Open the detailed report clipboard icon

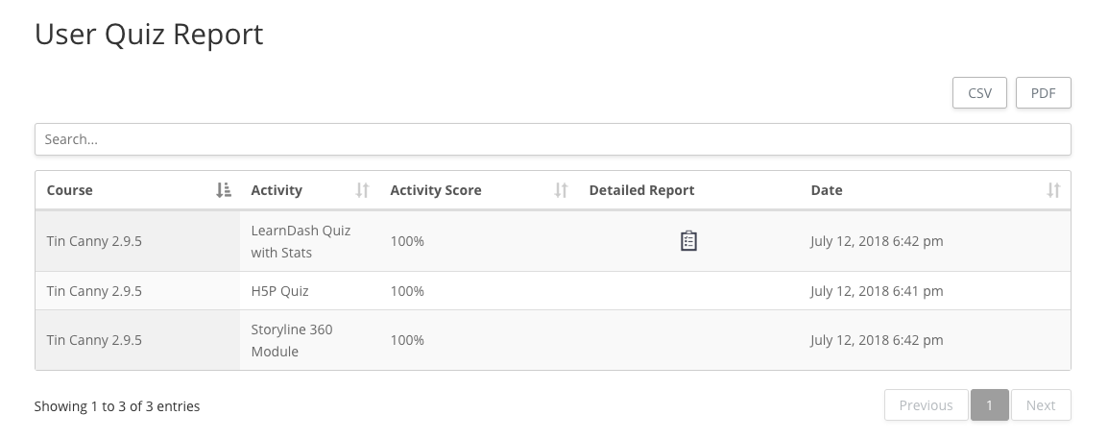688,241
